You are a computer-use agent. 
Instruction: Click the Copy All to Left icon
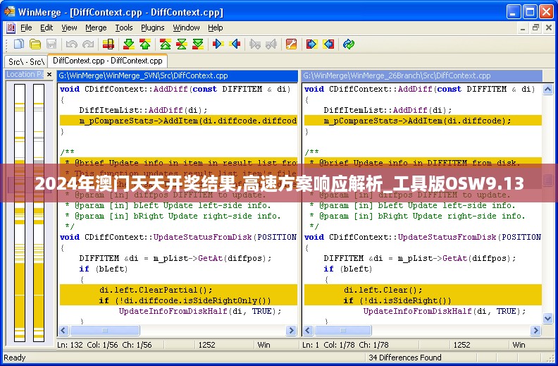click(328, 44)
